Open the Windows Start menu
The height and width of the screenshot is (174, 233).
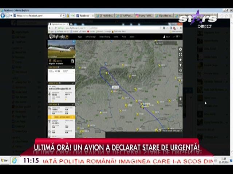(5, 161)
